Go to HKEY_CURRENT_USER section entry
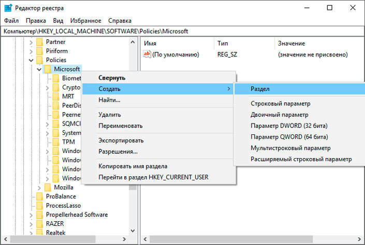The image size is (365, 245). 159,177
